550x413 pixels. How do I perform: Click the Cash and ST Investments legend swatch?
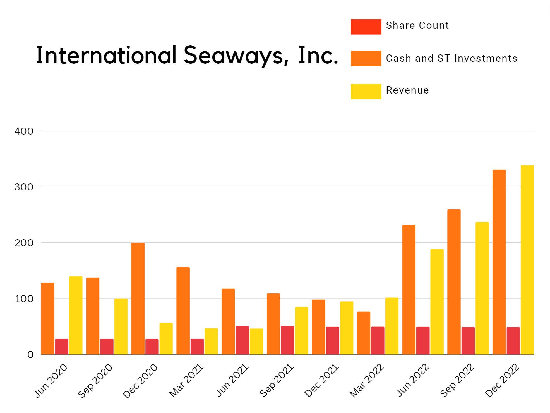click(366, 58)
